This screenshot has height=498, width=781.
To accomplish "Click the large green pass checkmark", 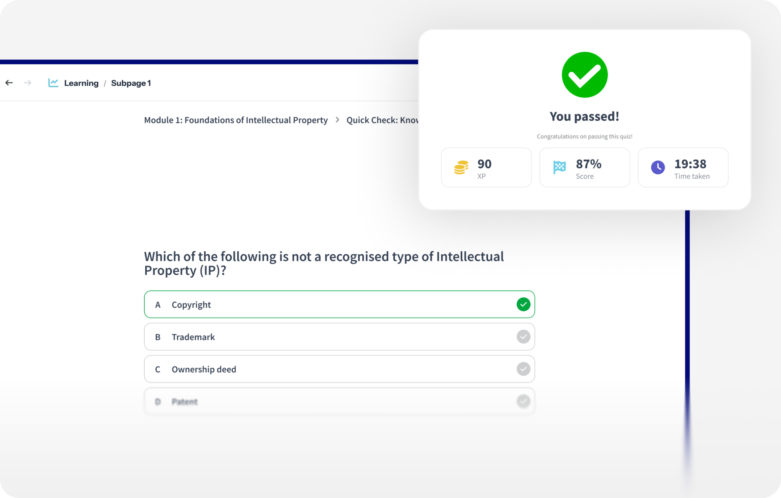I will pyautogui.click(x=585, y=75).
